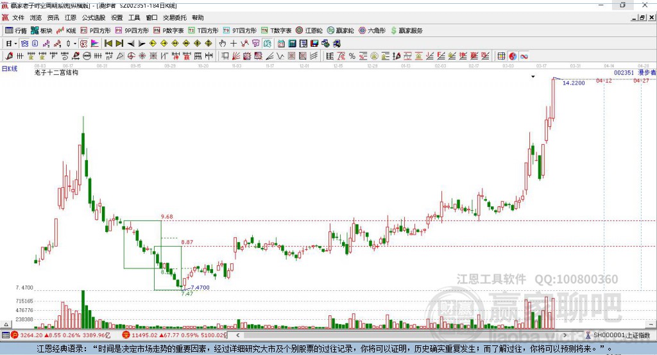
Task: Open the 浏览 menu
Action: [36, 17]
